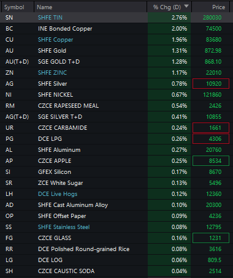Click GFEX Silicon name
The width and height of the screenshot is (233, 278).
click(55, 172)
